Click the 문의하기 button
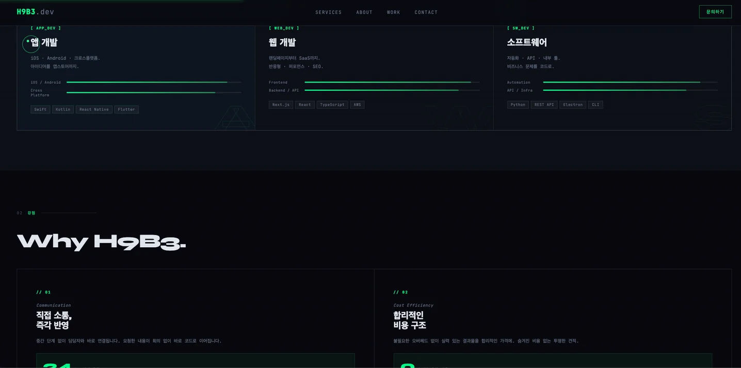 [x=715, y=12]
